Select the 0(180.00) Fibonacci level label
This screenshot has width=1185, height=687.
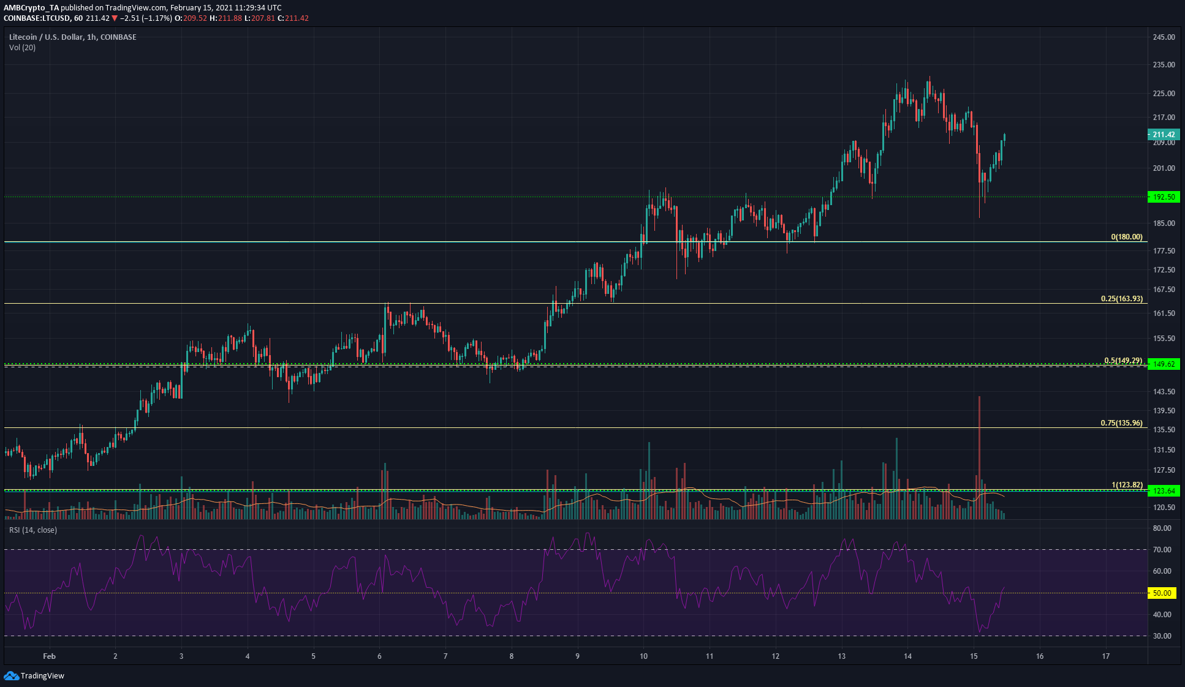pyautogui.click(x=1127, y=237)
